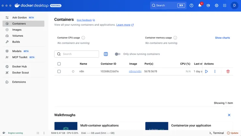This screenshot has height=136, width=241.
Task: Click container ID 10268622dd7e
Action: 109,71
